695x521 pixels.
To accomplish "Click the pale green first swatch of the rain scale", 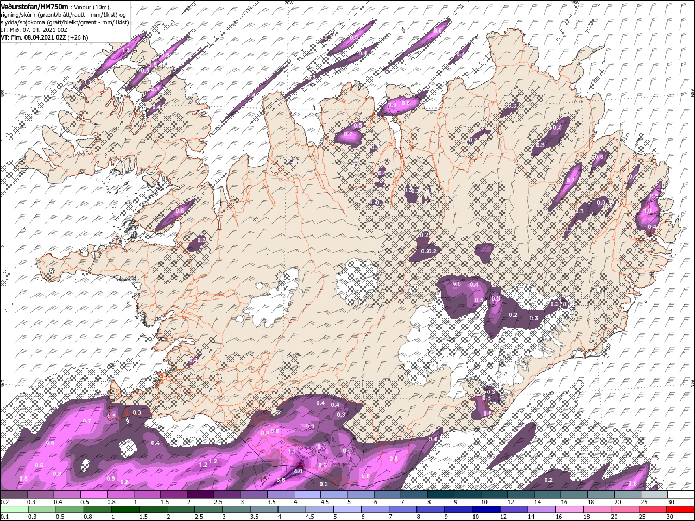I will coord(13,510).
